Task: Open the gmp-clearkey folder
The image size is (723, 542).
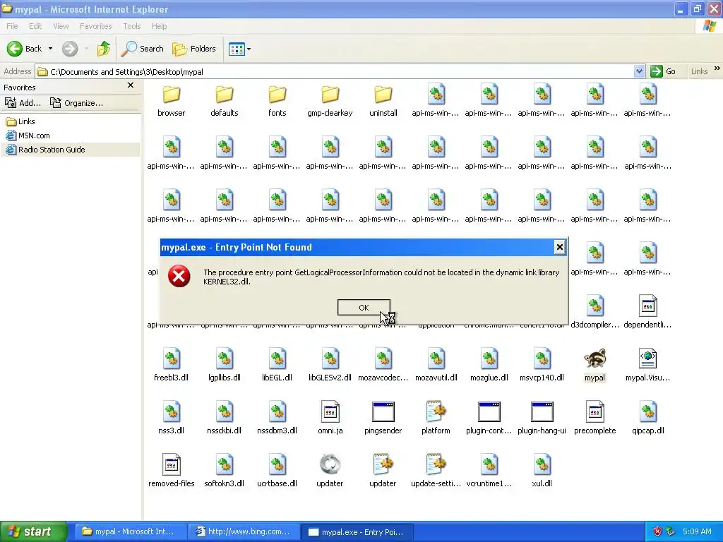Action: (x=330, y=101)
